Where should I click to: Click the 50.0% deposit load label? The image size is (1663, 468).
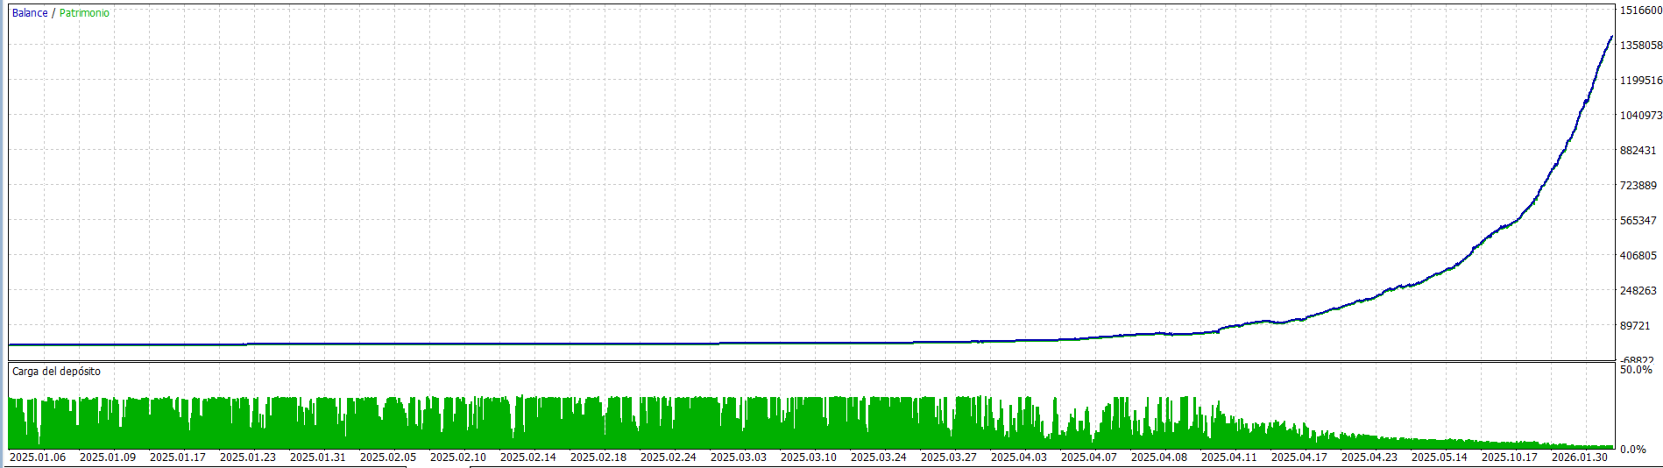click(x=1636, y=370)
